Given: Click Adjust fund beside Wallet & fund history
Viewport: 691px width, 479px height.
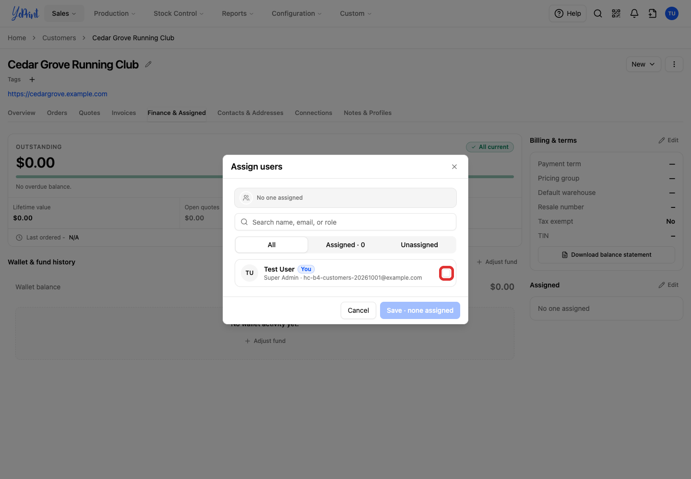Looking at the screenshot, I should pos(497,262).
